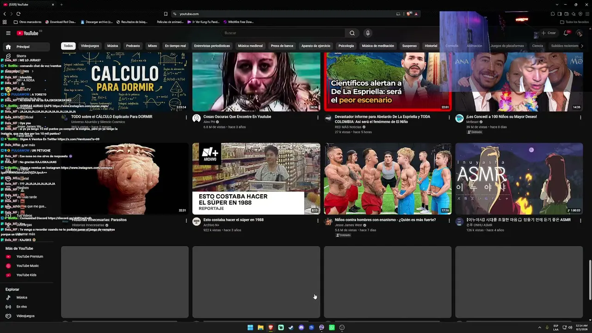Viewport: 592px width, 333px height.
Task: Select the Psicología filter chip
Action: click(346, 46)
